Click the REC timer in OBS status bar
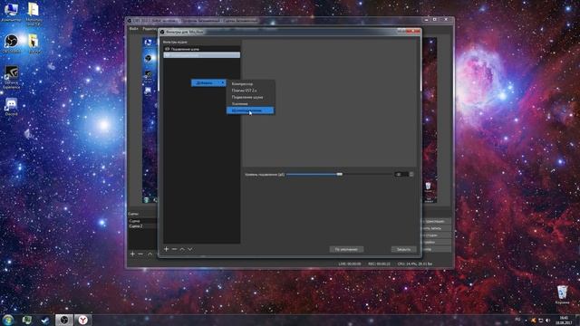This screenshot has height=326, width=580. (379, 264)
